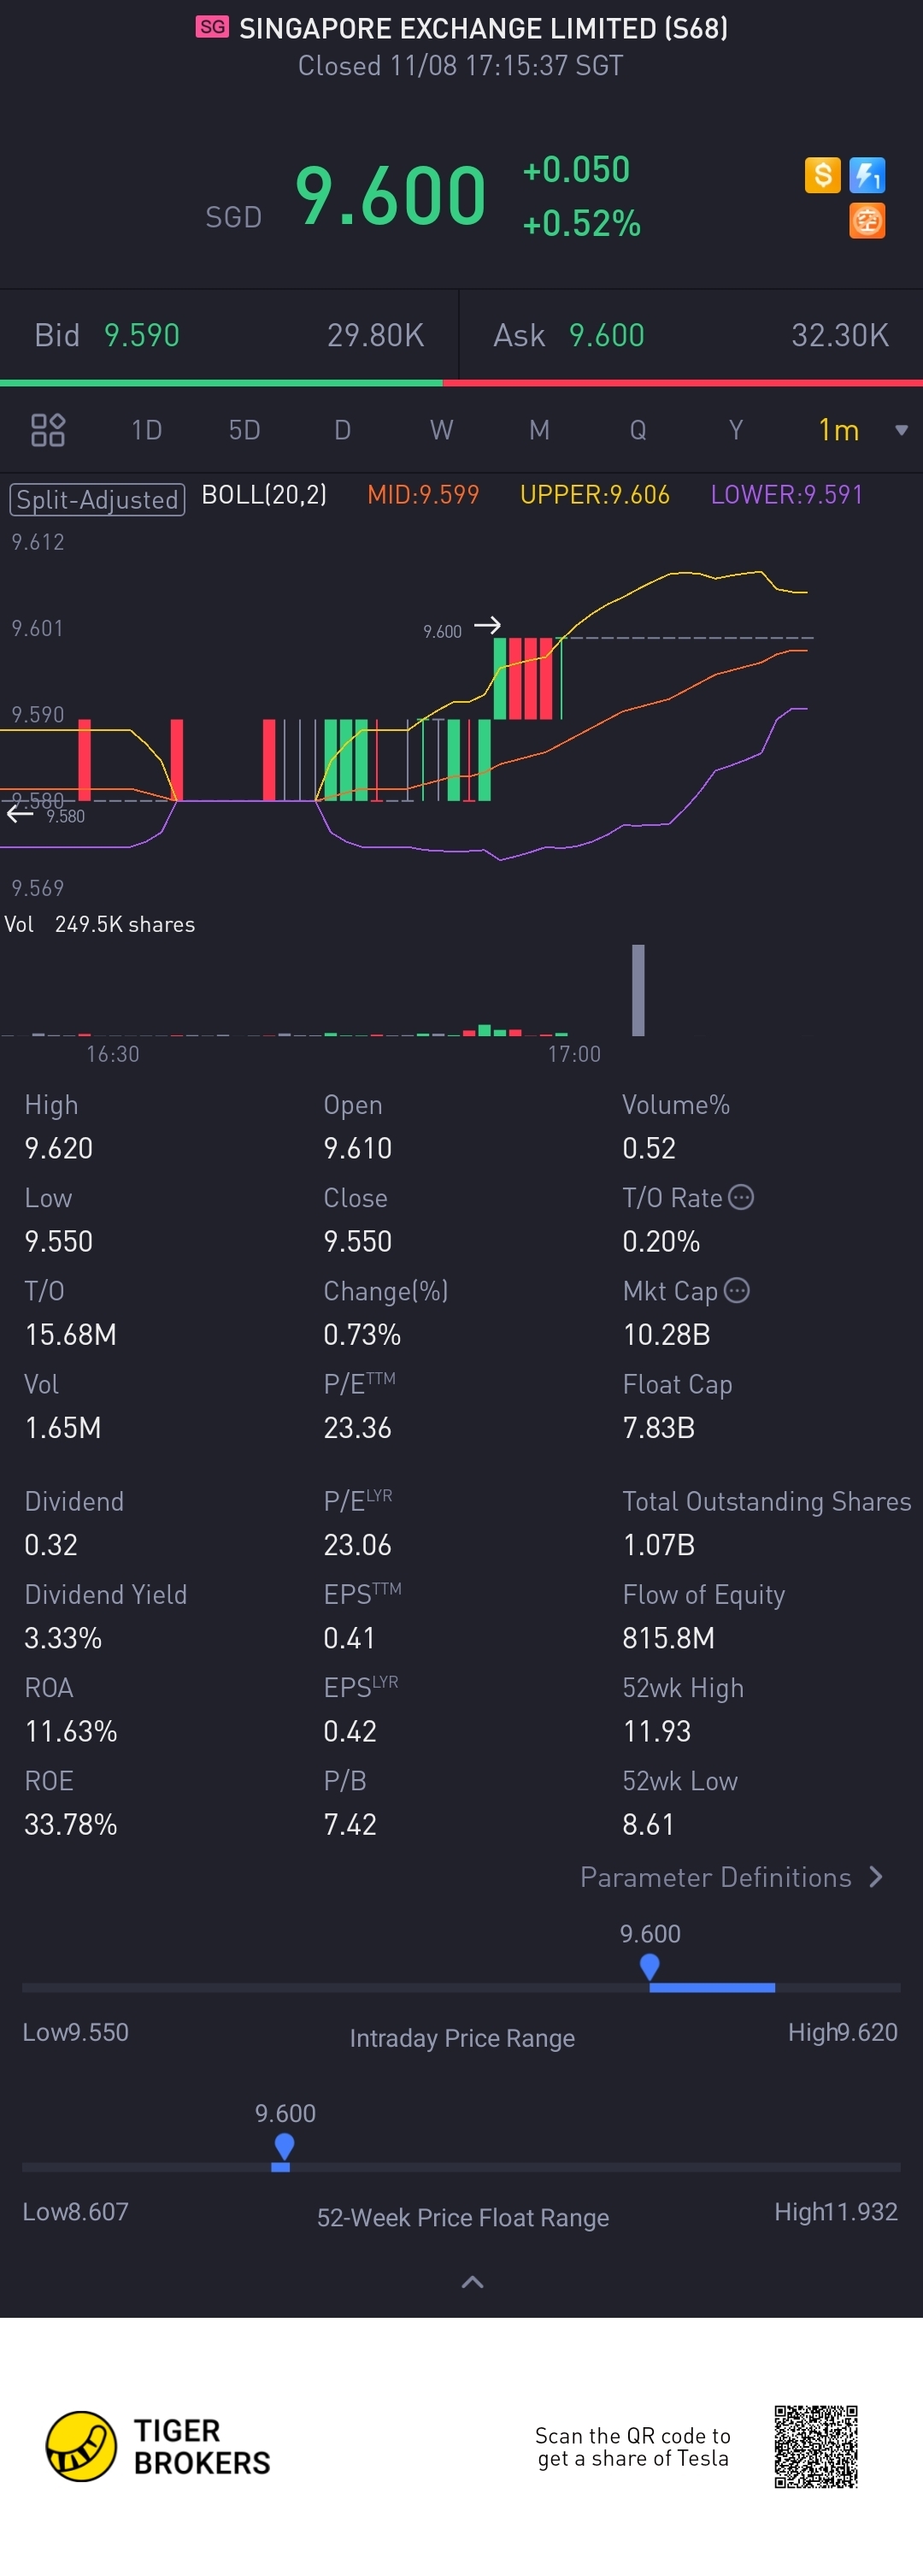Tap the Intraday Price Range marker
The width and height of the screenshot is (923, 2576).
[650, 1966]
